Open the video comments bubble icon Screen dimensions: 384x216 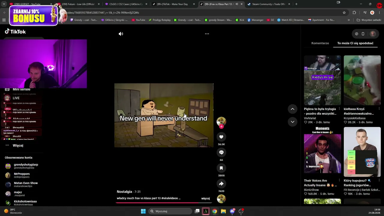(221, 152)
